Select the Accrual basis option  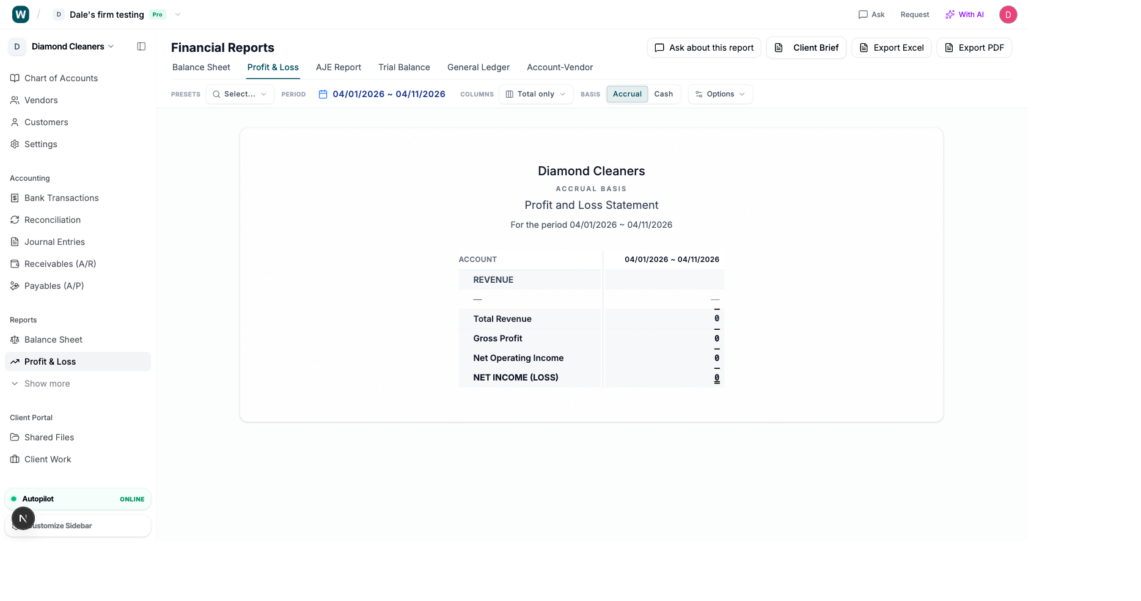(x=627, y=94)
